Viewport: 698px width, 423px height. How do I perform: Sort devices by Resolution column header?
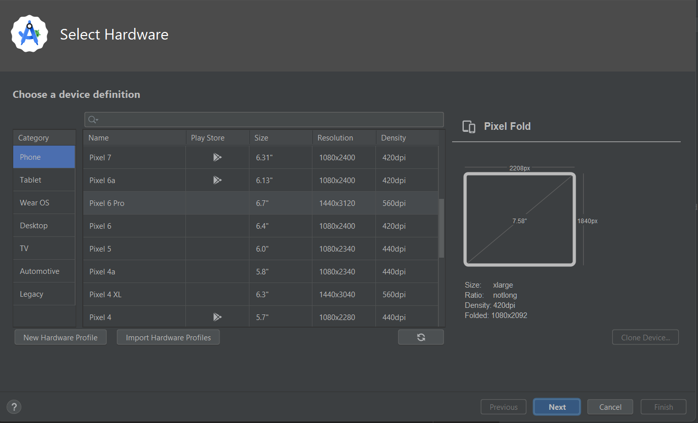(335, 138)
